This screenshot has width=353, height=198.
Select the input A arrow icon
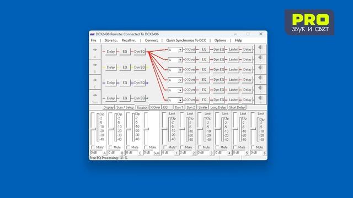95,50
